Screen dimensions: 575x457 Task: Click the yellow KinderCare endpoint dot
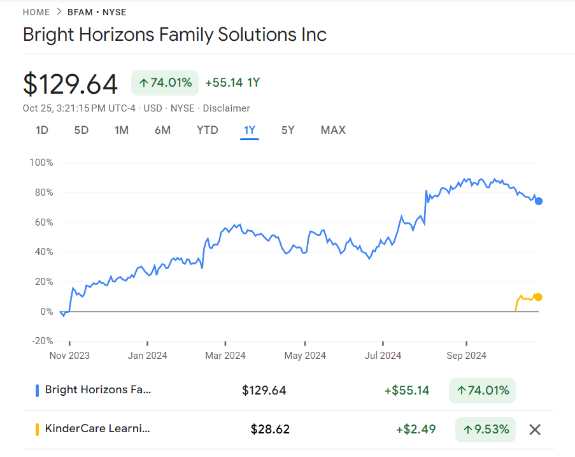point(538,297)
